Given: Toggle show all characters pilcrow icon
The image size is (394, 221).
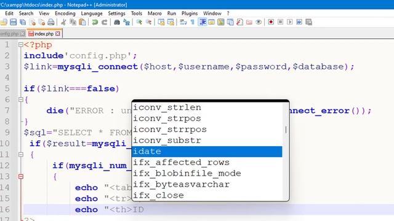Looking at the screenshot, I should click(193, 22).
